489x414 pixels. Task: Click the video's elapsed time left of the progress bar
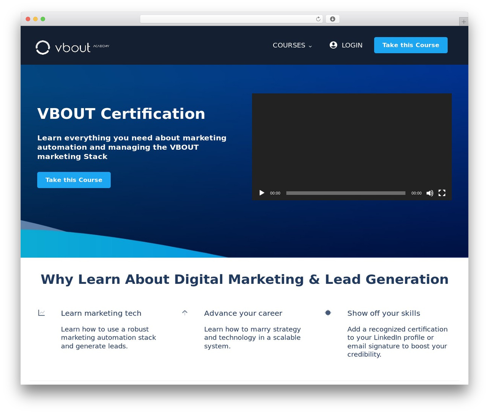pos(275,193)
